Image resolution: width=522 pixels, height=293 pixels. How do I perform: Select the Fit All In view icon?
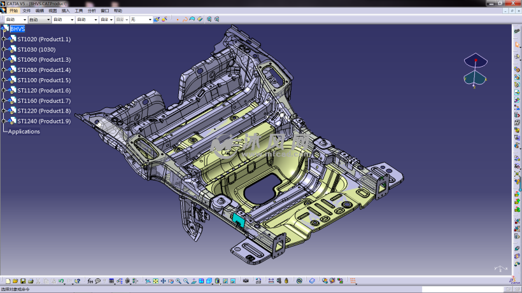pyautogui.click(x=155, y=281)
